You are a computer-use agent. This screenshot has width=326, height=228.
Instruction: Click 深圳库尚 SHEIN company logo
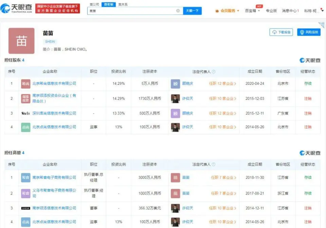point(25,113)
